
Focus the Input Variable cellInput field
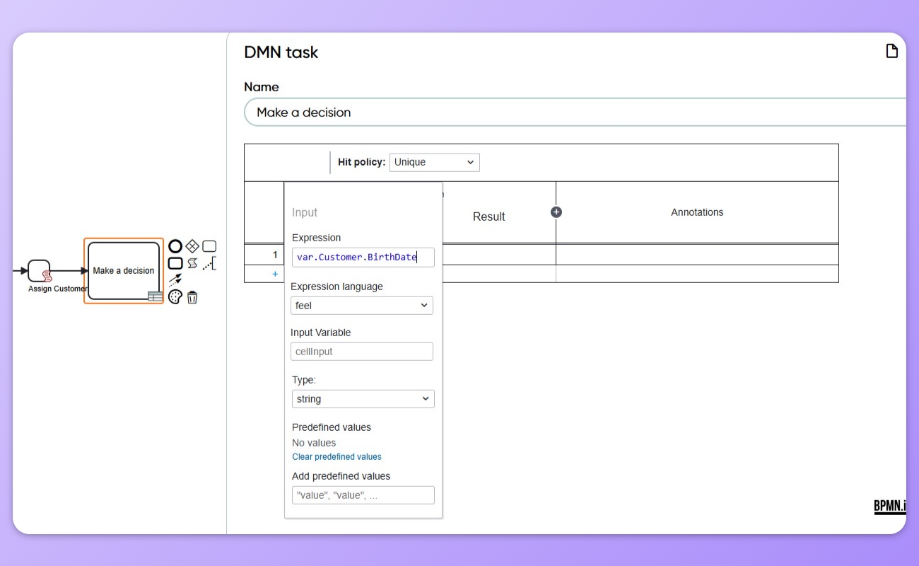tap(361, 351)
